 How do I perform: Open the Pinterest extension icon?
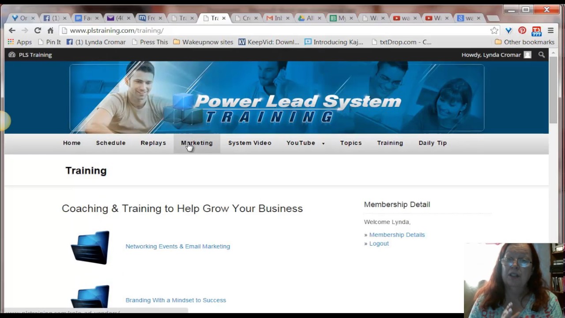point(522,30)
